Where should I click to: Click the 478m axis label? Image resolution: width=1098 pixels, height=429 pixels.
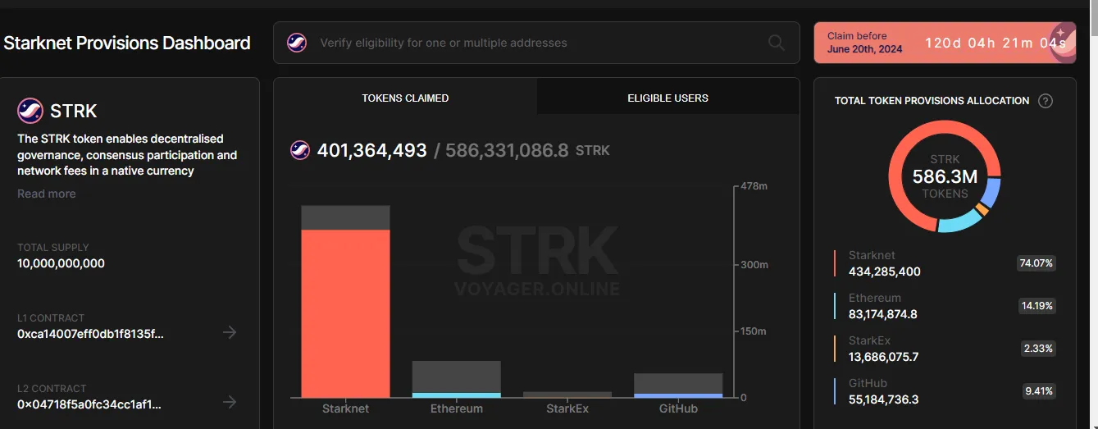click(754, 187)
